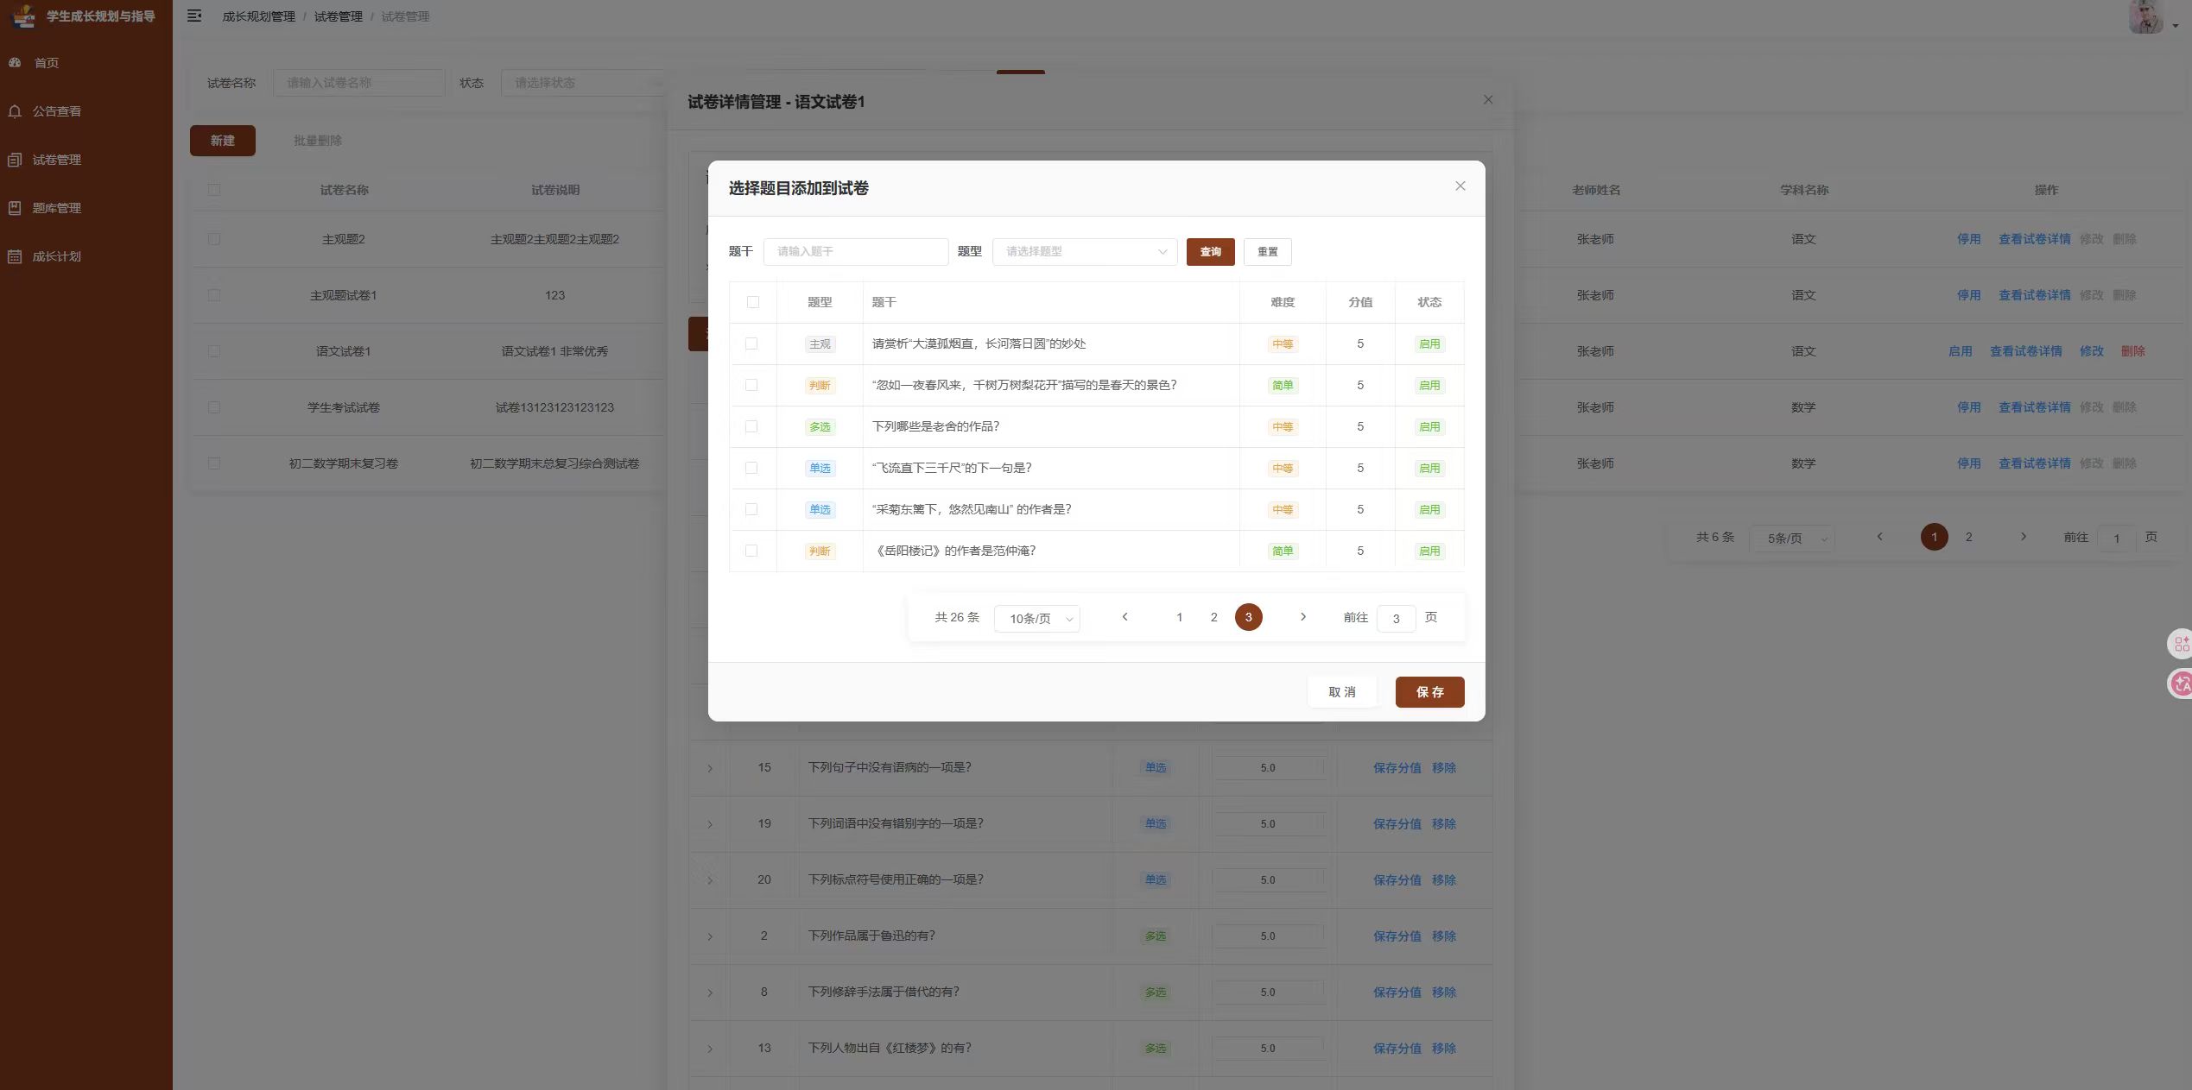Go to page 2 in background exam list
Viewport: 2192px width, 1090px height.
click(1968, 537)
